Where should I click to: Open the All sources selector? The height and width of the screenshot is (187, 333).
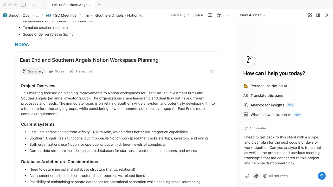(x=275, y=176)
